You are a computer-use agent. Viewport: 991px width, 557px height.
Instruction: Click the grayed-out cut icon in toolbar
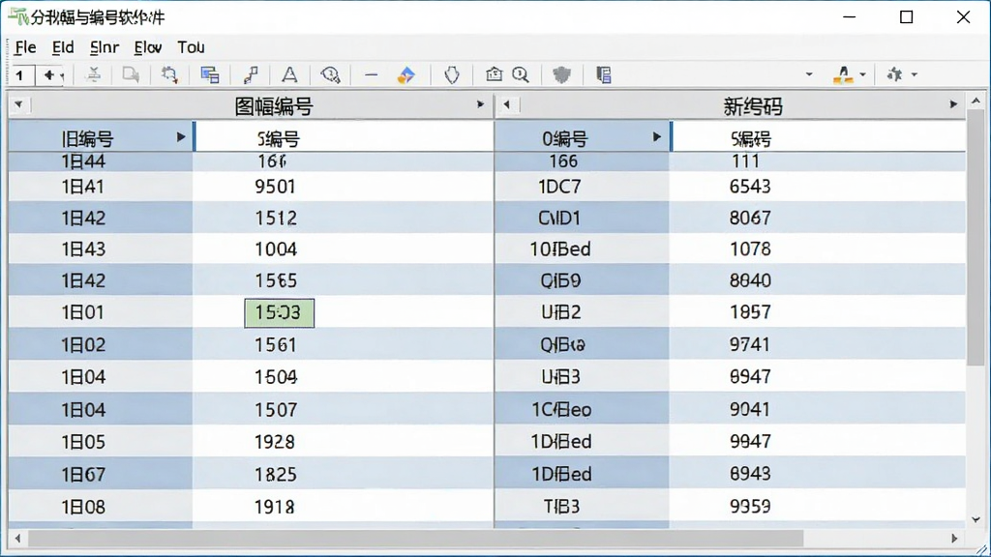point(93,74)
